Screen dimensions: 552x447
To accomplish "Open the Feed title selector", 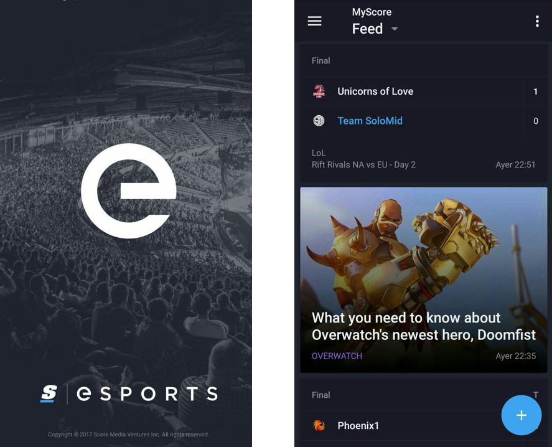I will (367, 29).
